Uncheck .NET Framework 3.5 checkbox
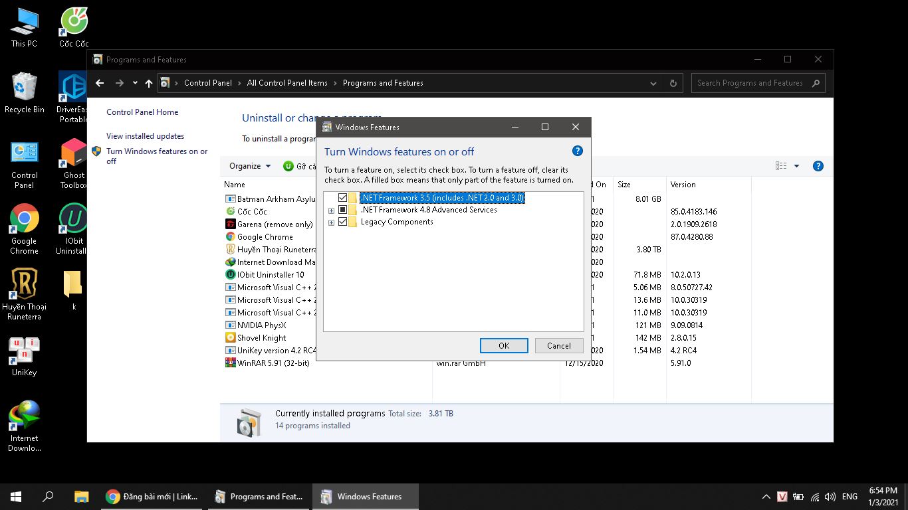Screen dimensions: 908x510 [x=343, y=198]
